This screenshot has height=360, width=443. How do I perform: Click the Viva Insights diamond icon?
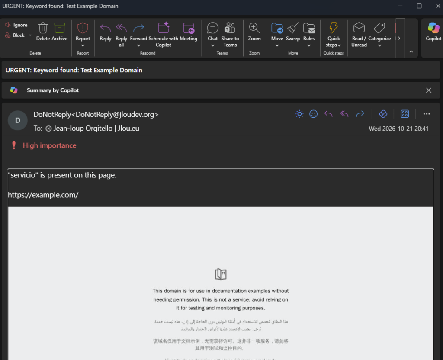[x=383, y=114]
